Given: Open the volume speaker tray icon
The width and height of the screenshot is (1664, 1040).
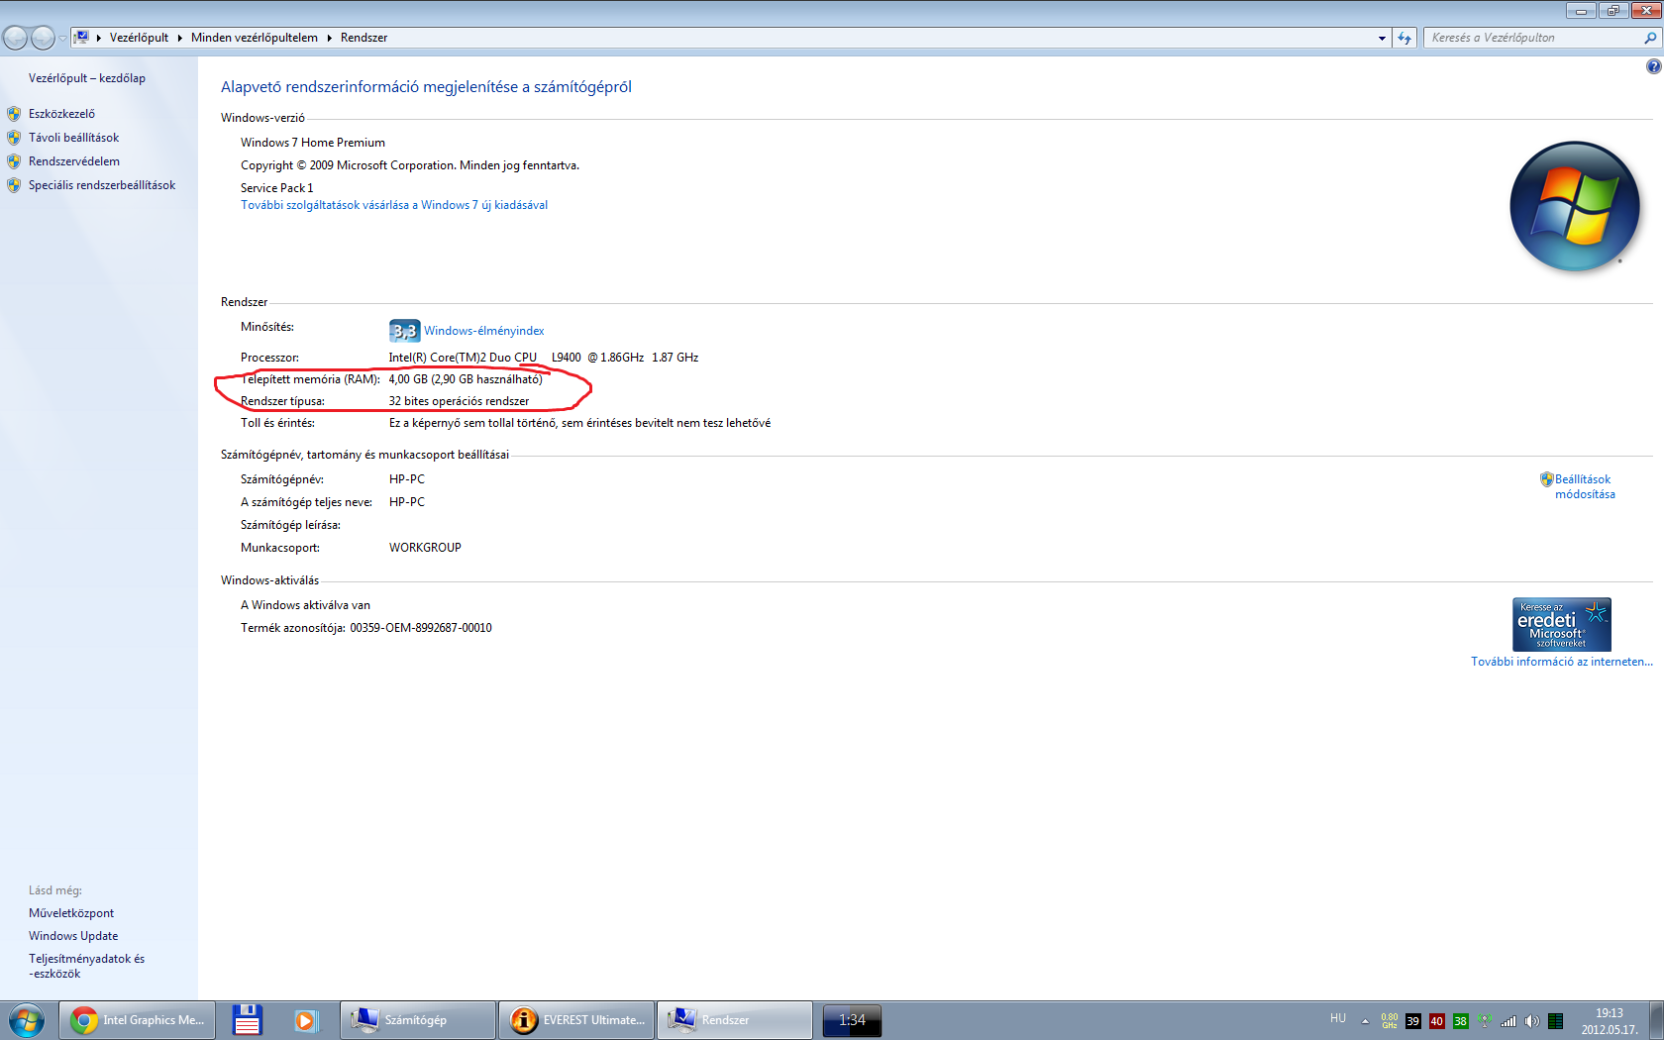Looking at the screenshot, I should point(1532,1021).
